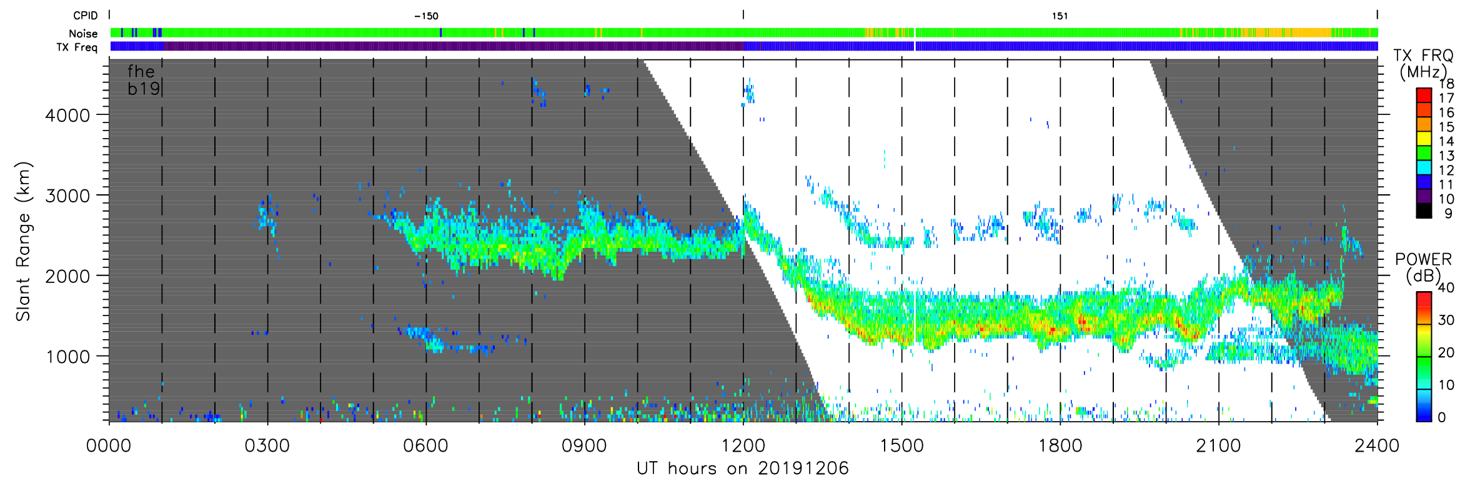Select the 13 MHz legend label

(1446, 156)
